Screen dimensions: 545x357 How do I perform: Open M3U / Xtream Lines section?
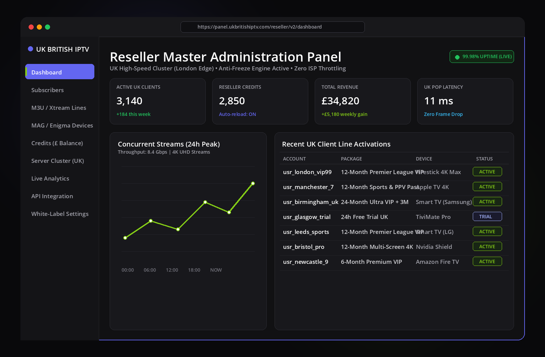(x=59, y=108)
